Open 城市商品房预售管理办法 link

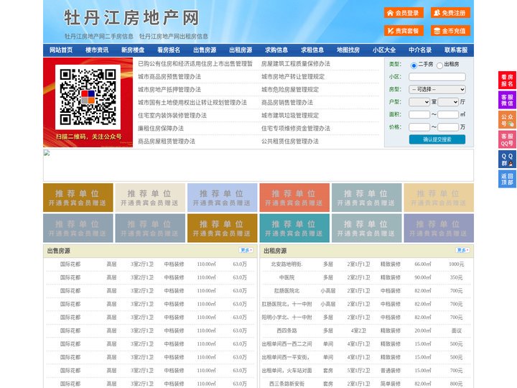[x=169, y=77]
